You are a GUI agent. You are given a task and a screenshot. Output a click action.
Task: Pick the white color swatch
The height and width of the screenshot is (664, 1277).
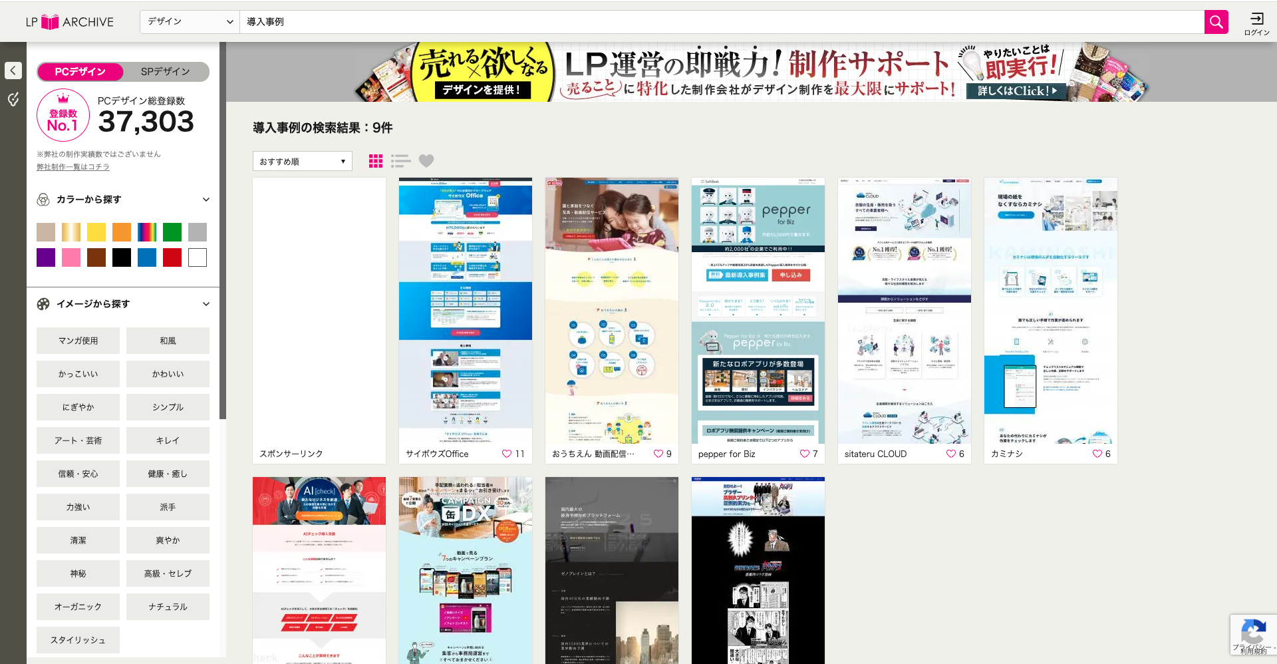[198, 257]
